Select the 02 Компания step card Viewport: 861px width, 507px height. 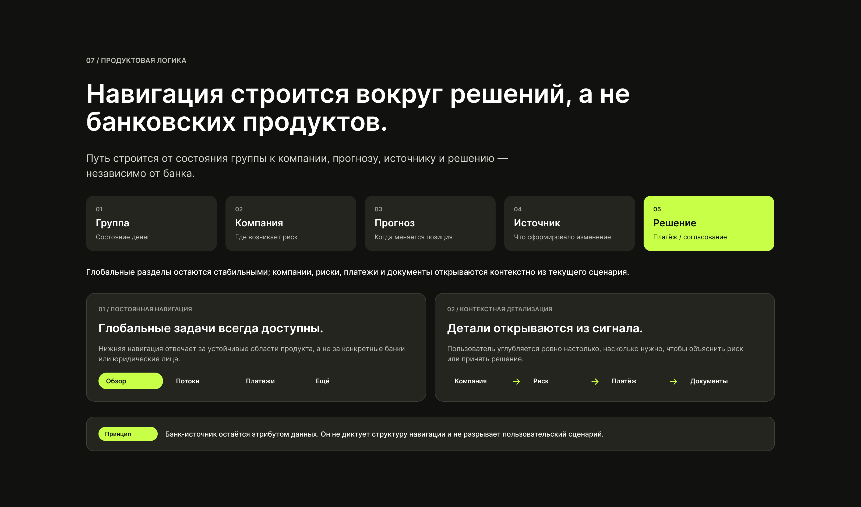pyautogui.click(x=291, y=223)
